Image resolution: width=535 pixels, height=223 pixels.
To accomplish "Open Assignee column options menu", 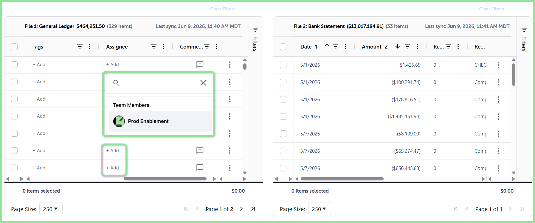I will 164,46.
